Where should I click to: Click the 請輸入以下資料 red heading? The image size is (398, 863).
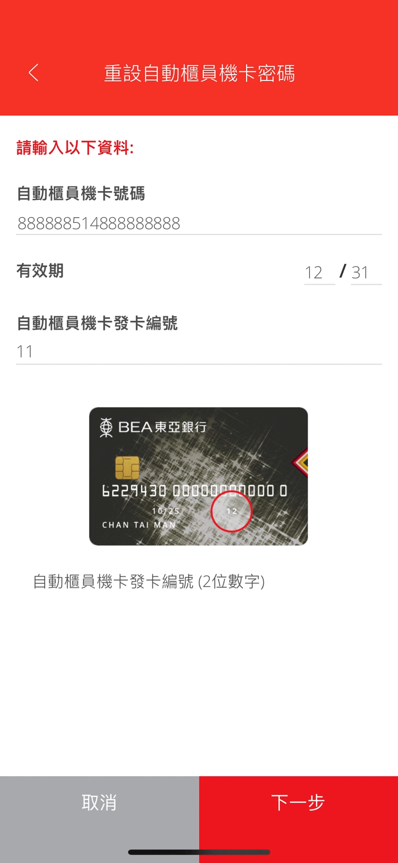(75, 147)
